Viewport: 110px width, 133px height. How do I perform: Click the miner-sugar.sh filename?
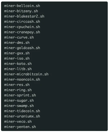(x=19, y=101)
